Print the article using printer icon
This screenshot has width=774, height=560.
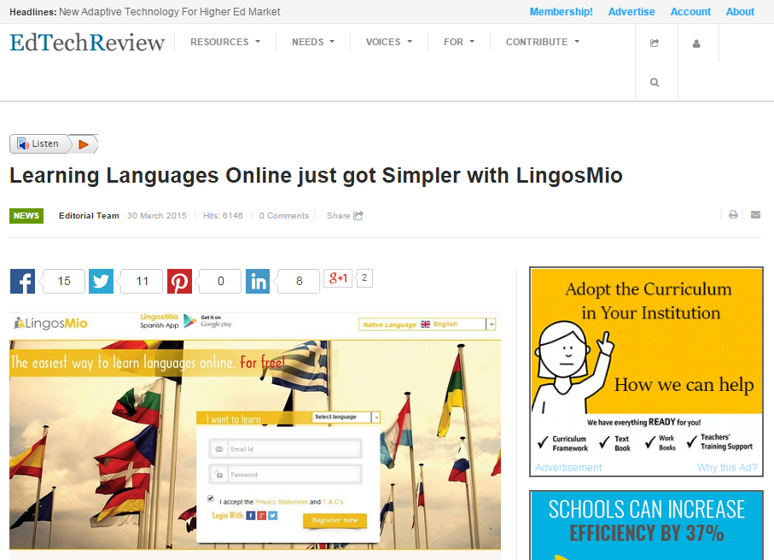[x=733, y=215]
